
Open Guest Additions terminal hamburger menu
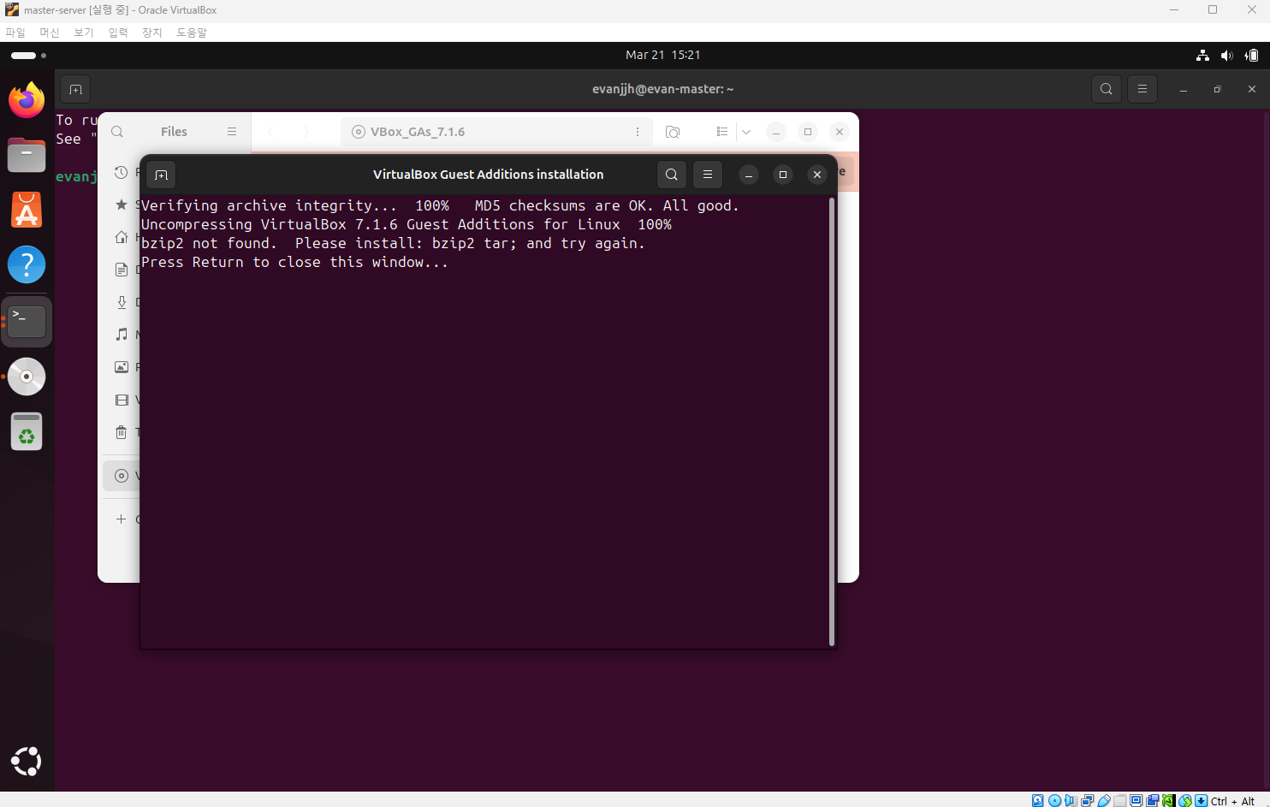pyautogui.click(x=708, y=175)
